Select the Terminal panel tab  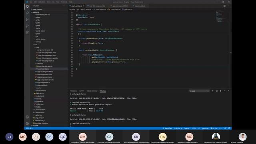[103, 91]
